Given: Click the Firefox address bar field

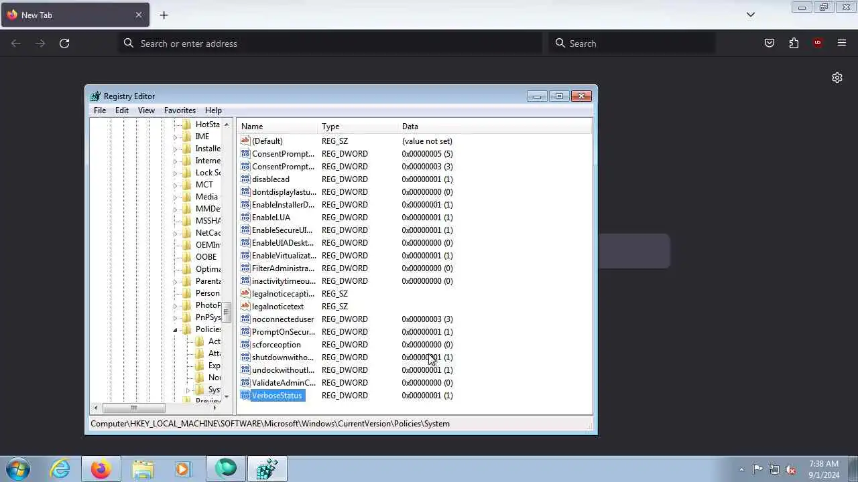Looking at the screenshot, I should coord(330,44).
